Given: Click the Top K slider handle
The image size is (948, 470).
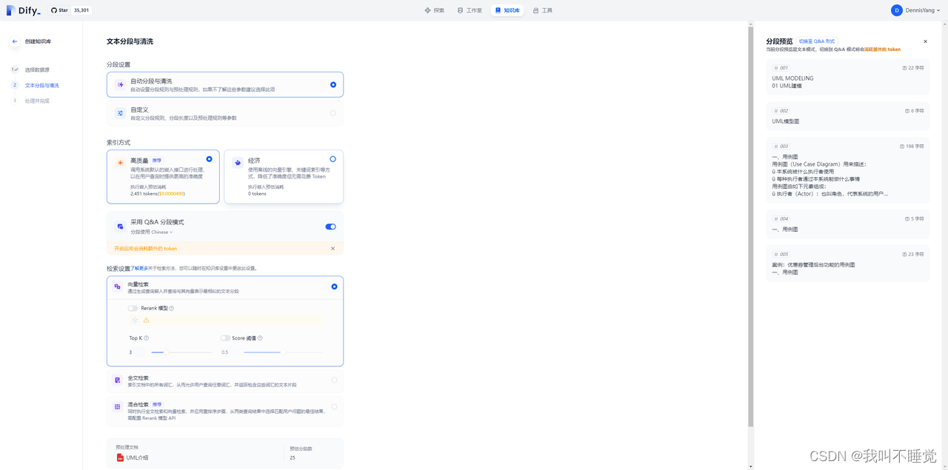Looking at the screenshot, I should [165, 352].
